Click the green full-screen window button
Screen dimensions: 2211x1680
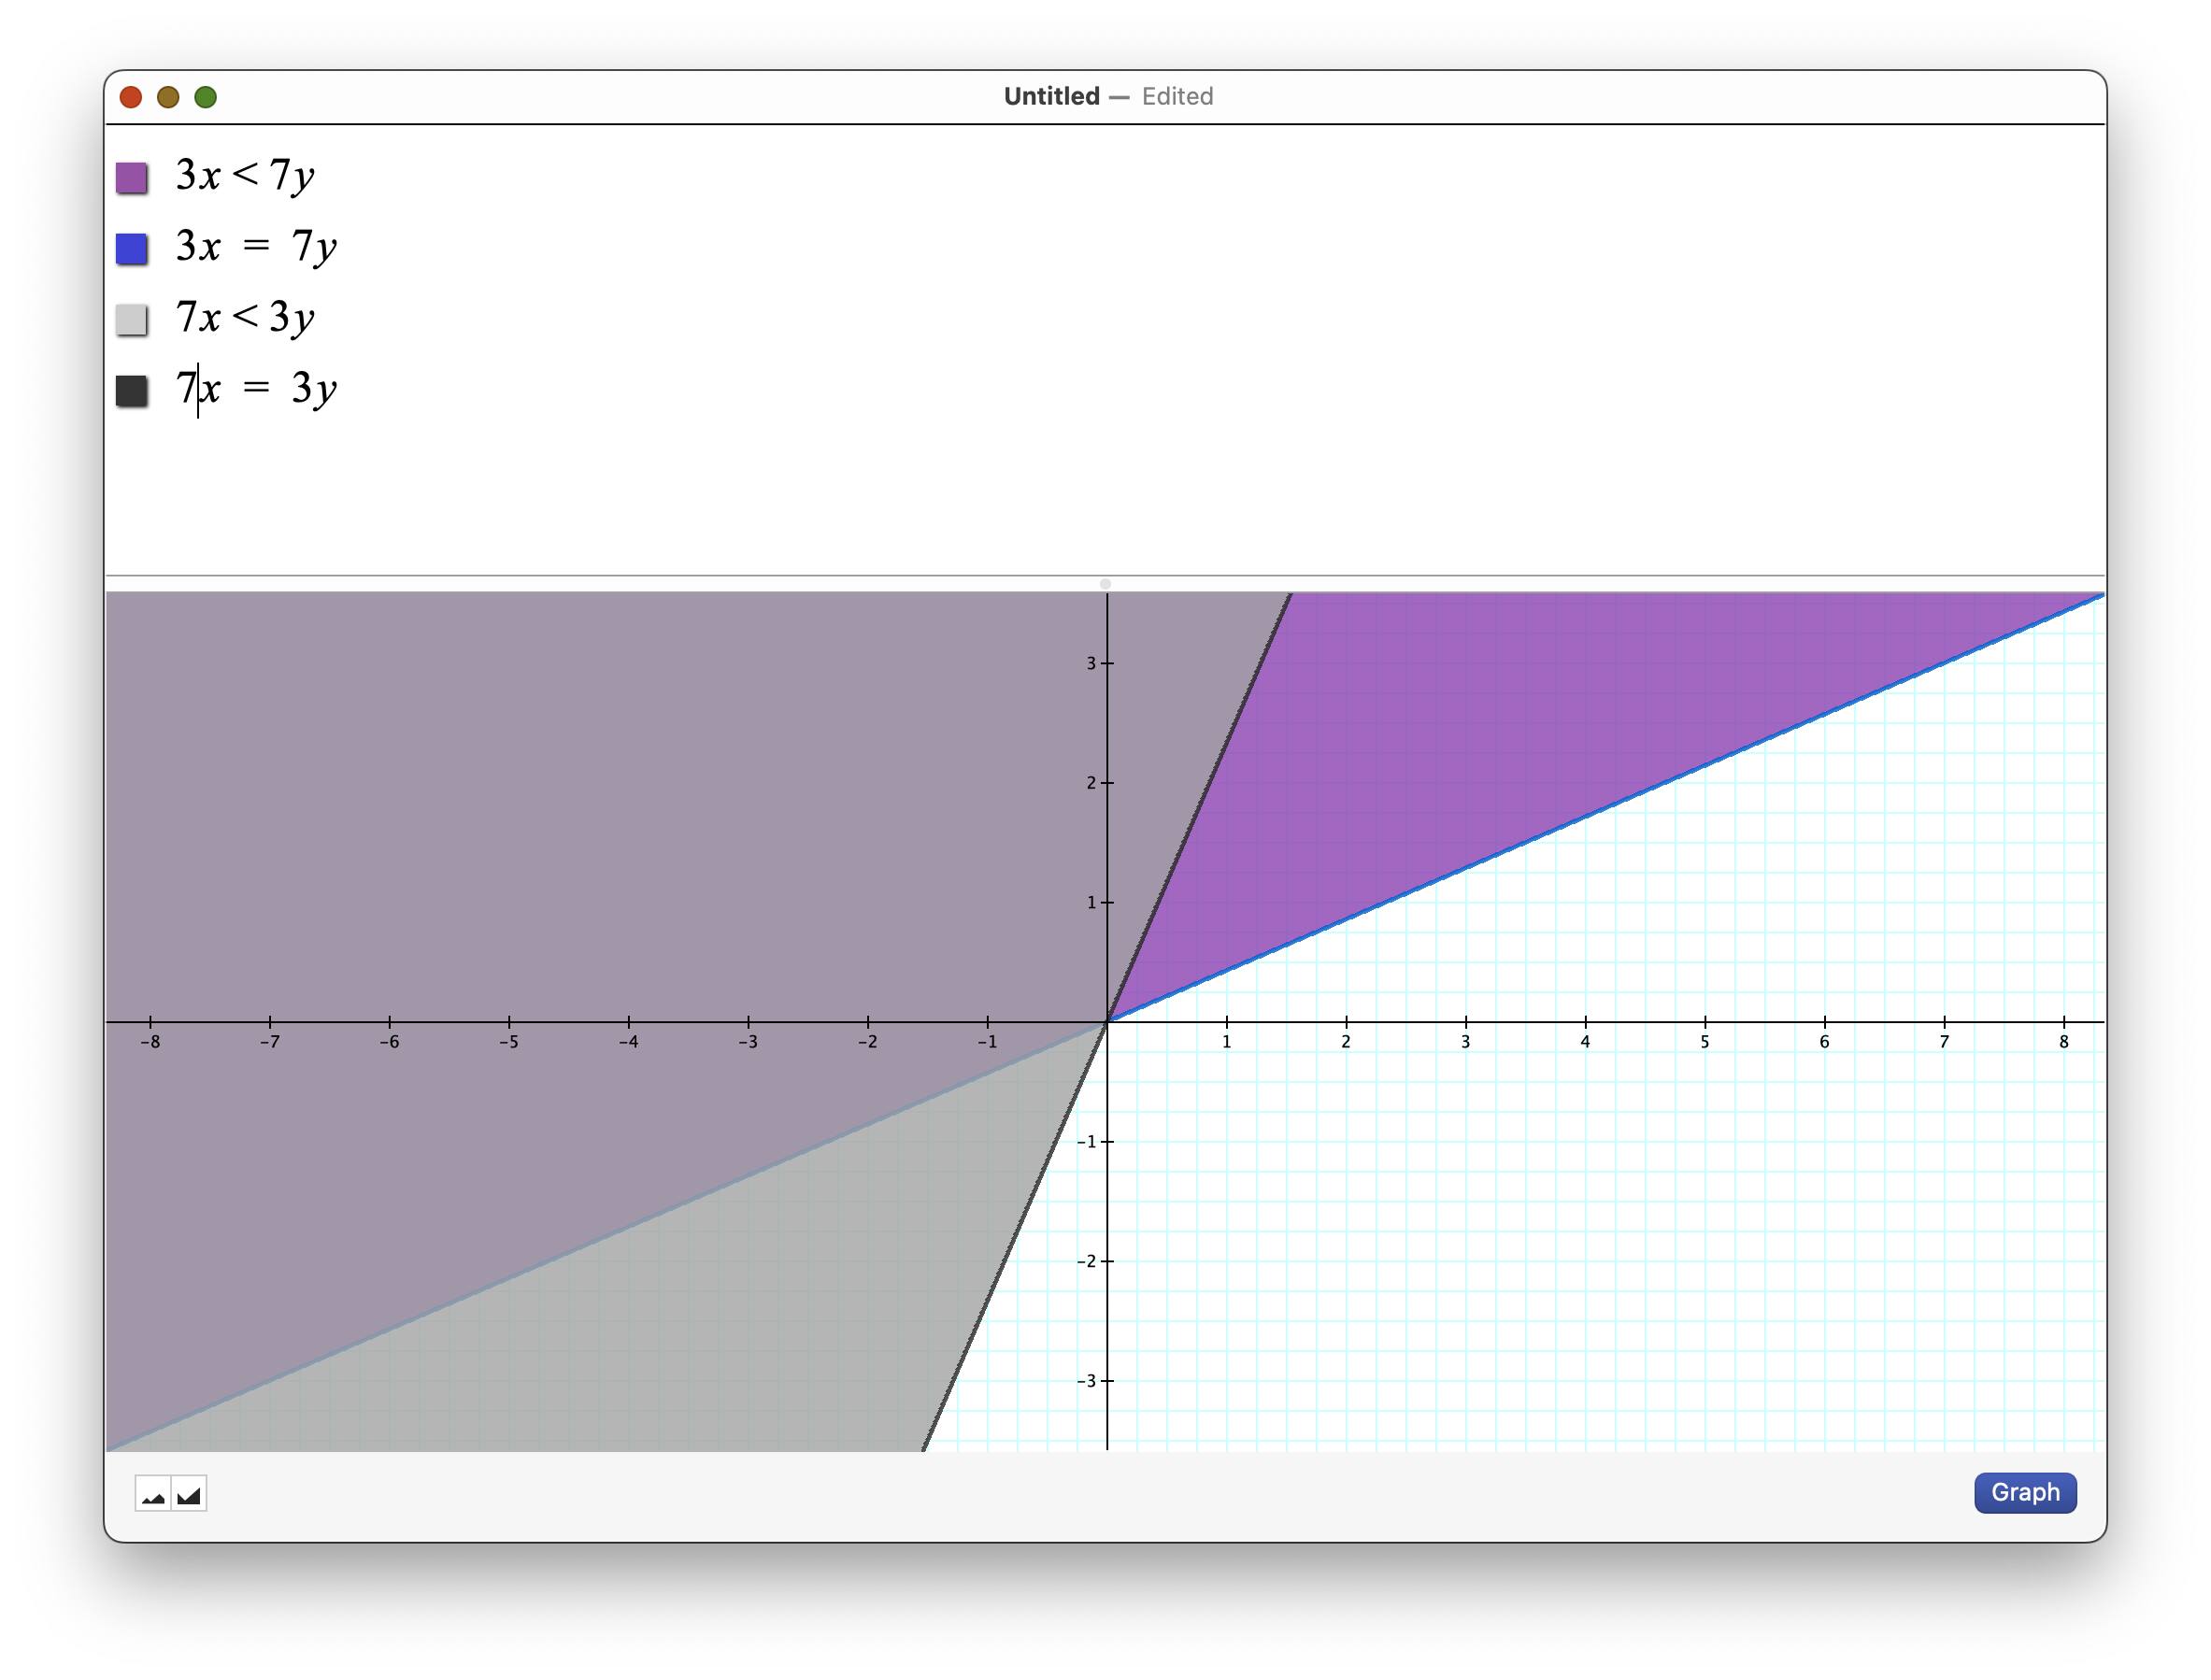(x=206, y=97)
